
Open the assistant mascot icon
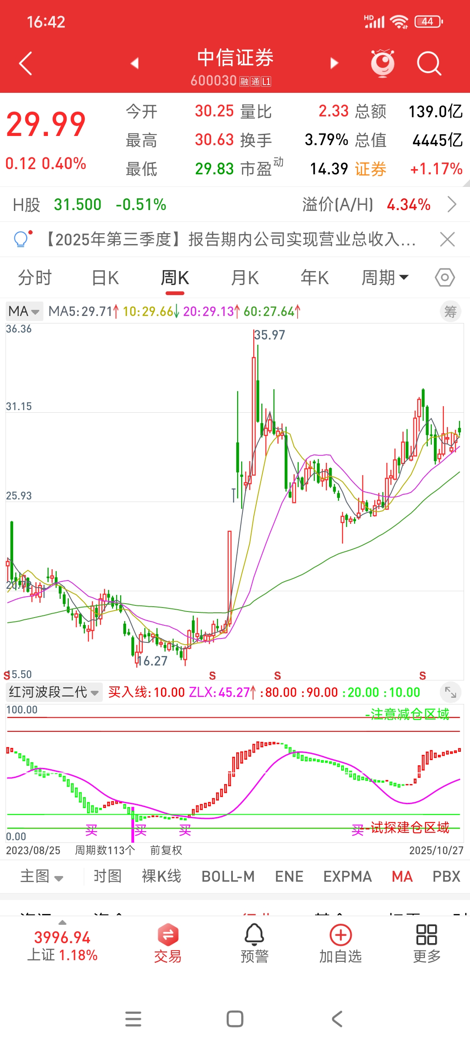tap(383, 63)
